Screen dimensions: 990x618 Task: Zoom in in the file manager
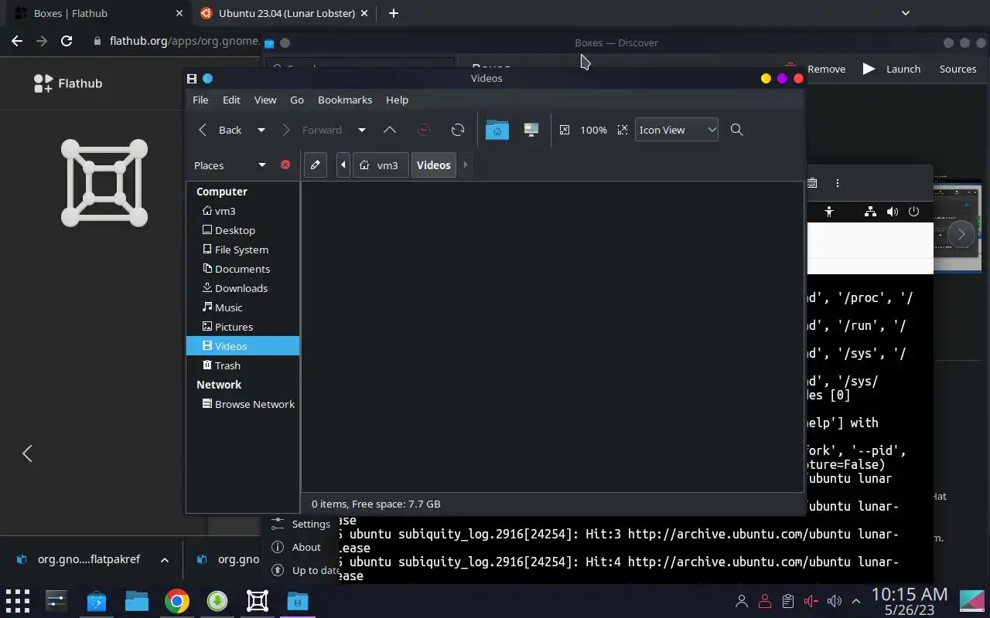pos(623,130)
